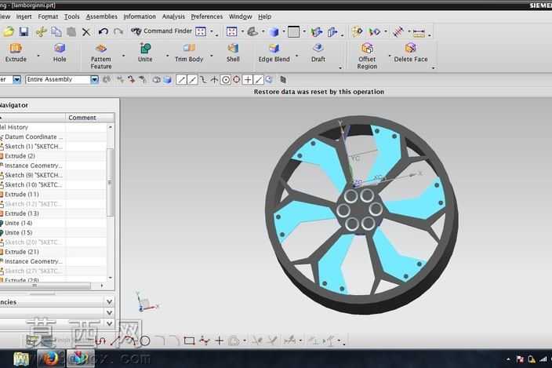Click the sketch Circle tool in bottom toolbar
The width and height of the screenshot is (552, 368).
145,341
